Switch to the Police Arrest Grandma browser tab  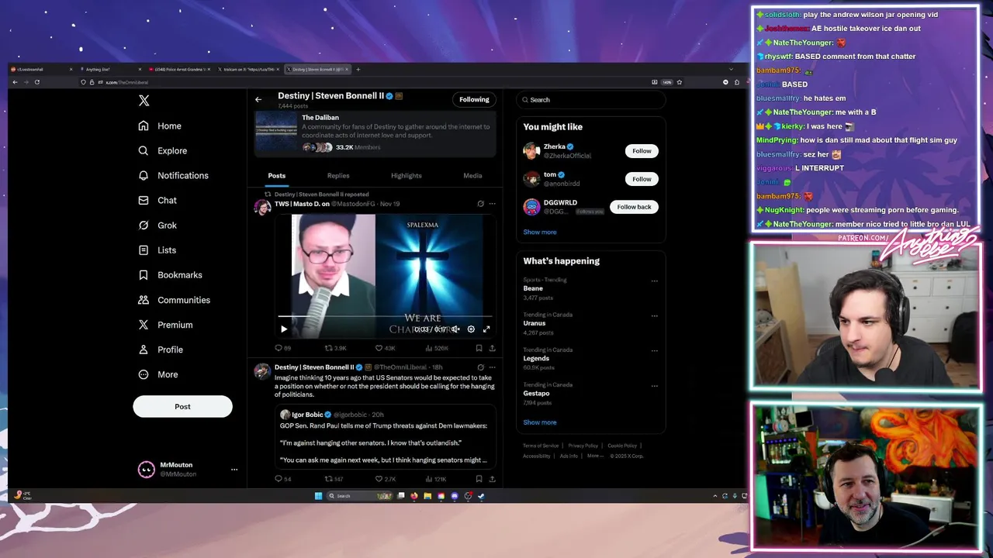click(178, 69)
